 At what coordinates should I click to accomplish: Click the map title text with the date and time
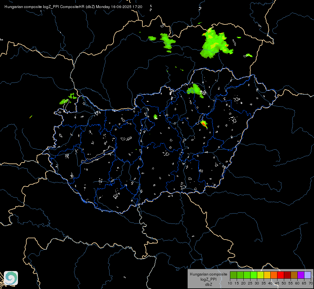[x=73, y=7]
